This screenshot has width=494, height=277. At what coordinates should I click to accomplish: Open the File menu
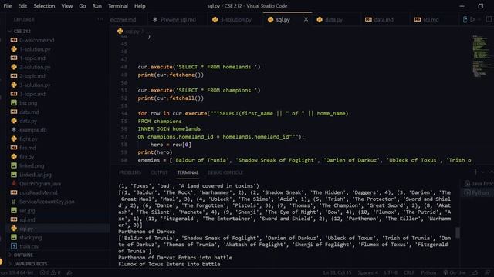[x=8, y=6]
